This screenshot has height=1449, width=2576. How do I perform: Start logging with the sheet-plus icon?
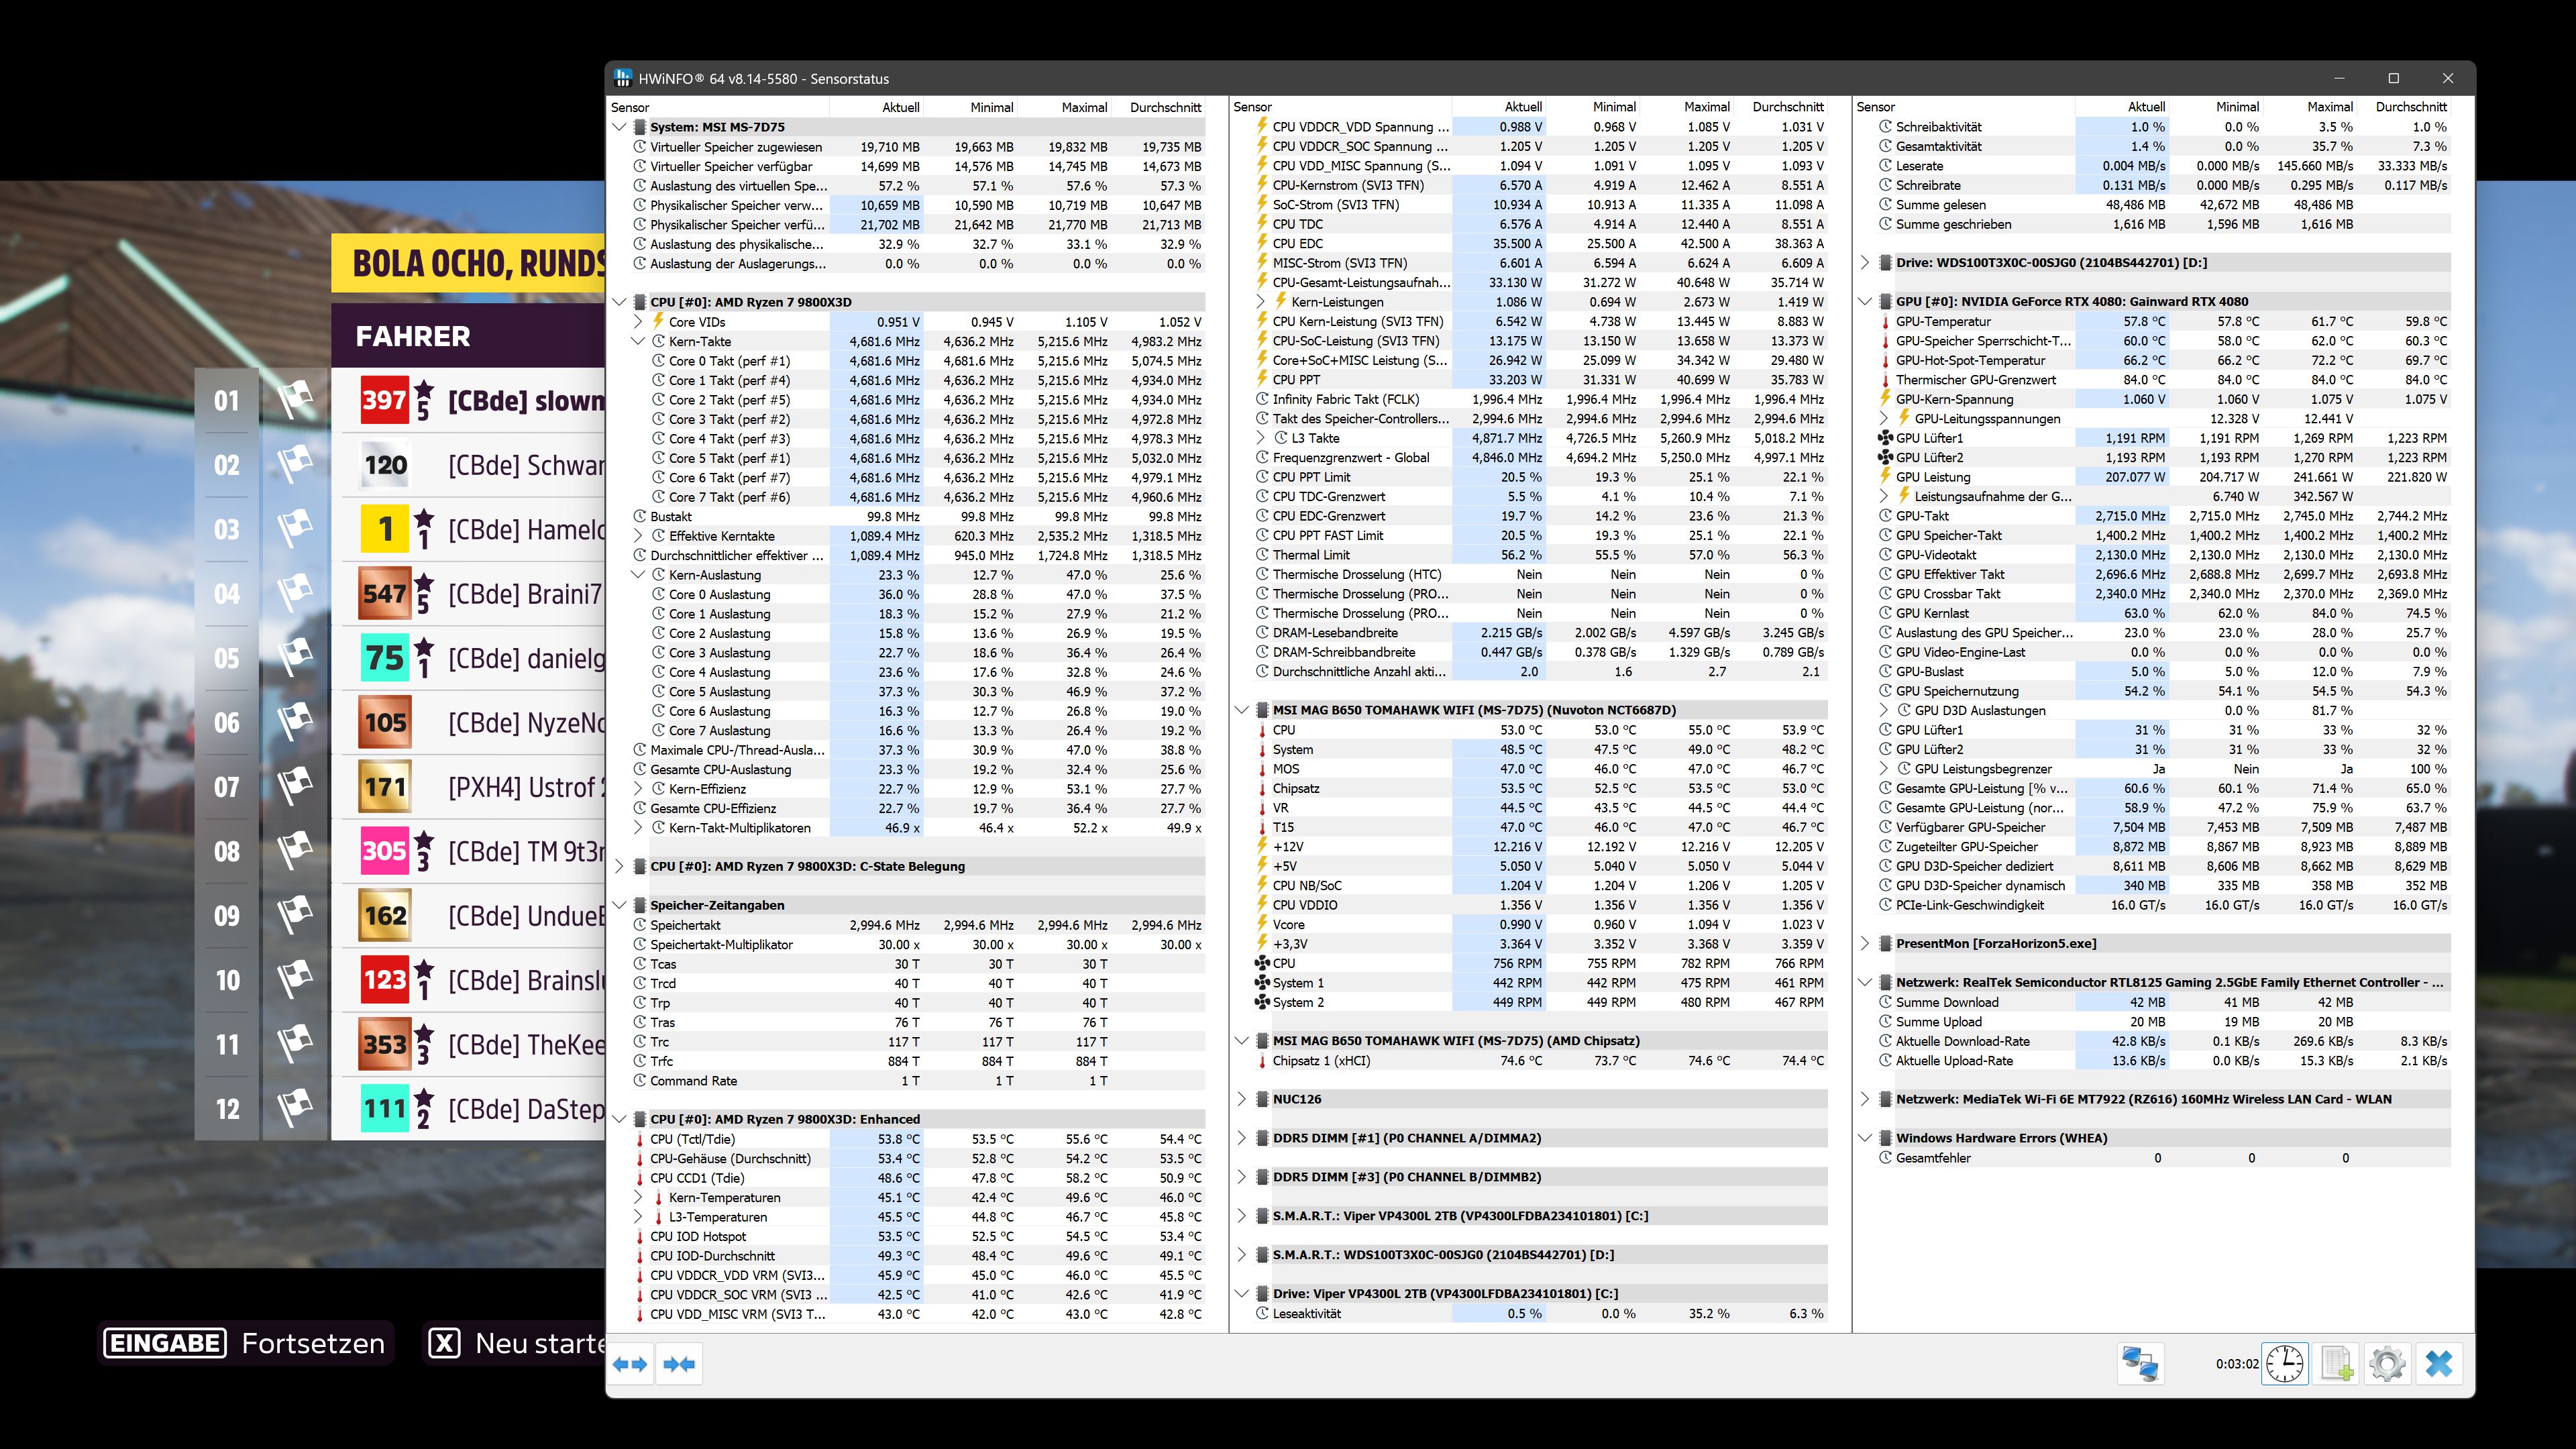click(2337, 1364)
